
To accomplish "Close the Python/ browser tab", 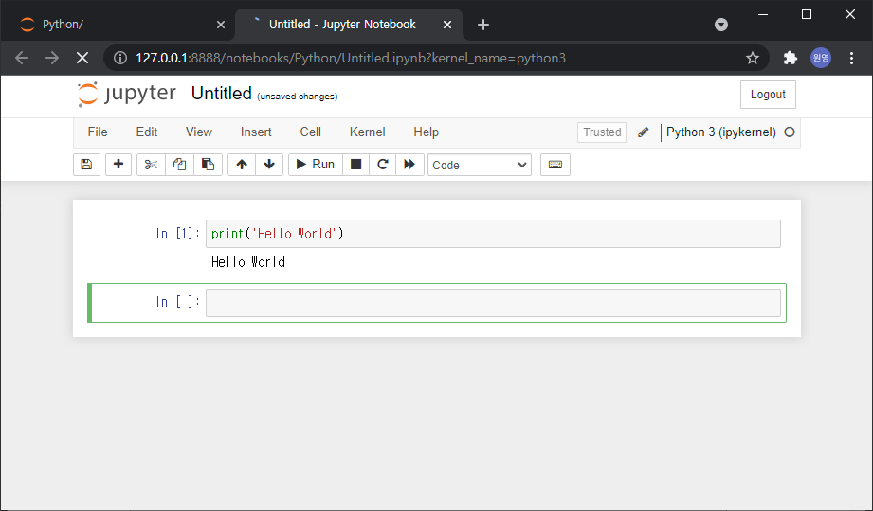I will (x=221, y=25).
